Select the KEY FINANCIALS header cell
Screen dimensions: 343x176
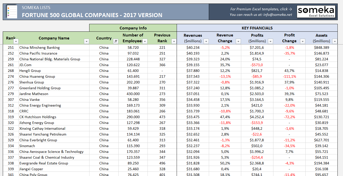[x=257, y=28]
